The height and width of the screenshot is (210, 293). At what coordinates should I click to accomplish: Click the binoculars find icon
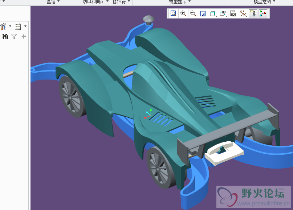5,36
